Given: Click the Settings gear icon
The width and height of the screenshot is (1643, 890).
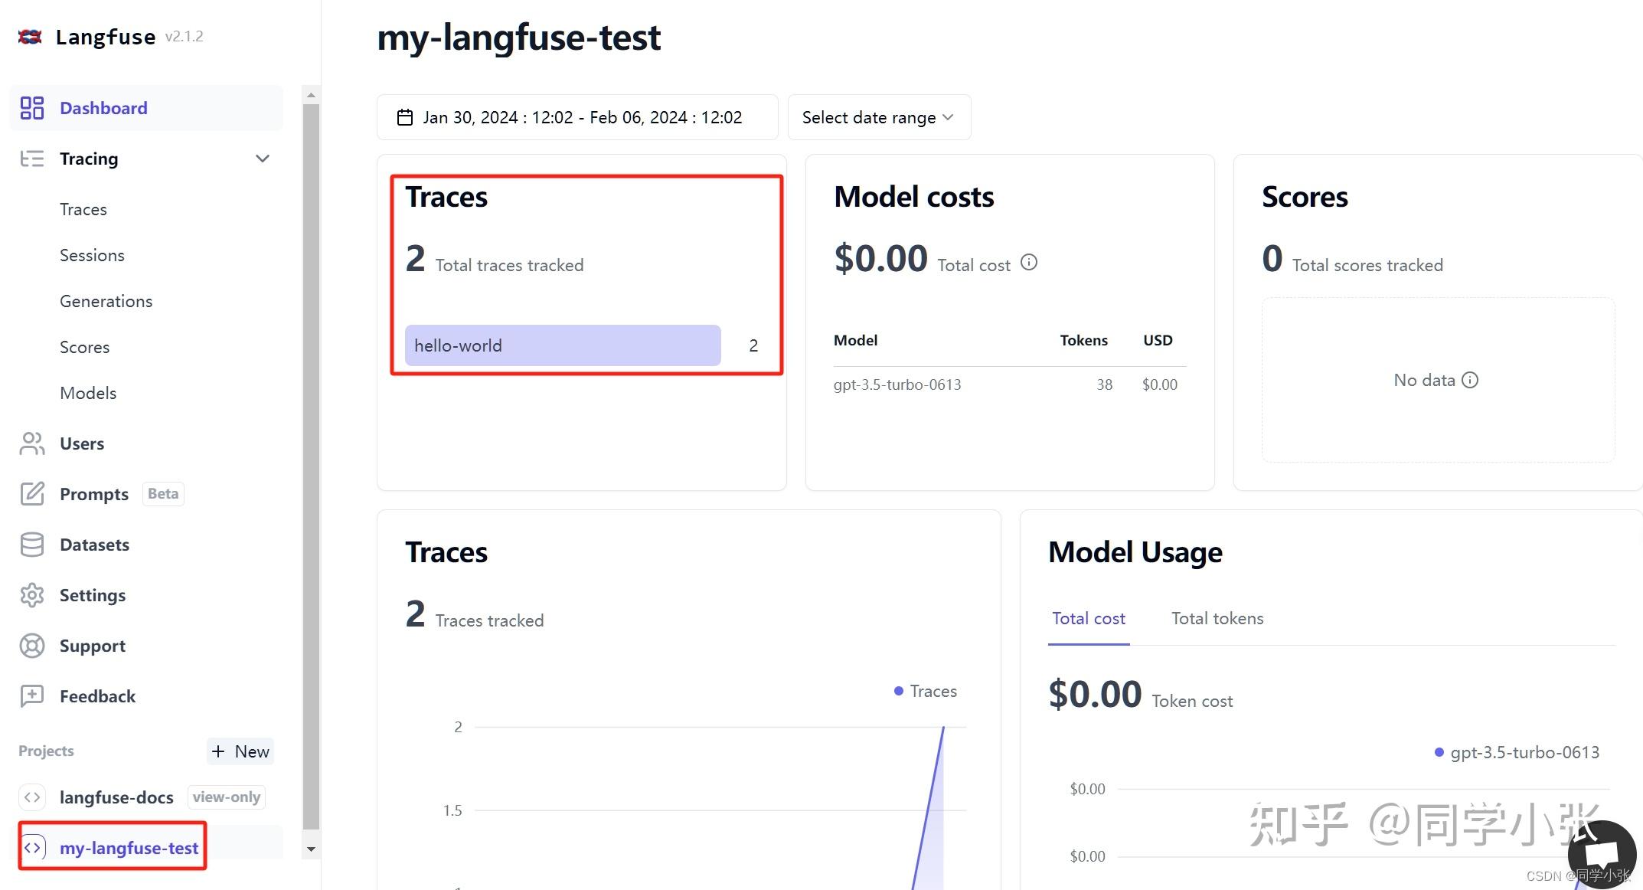Looking at the screenshot, I should pos(31,595).
